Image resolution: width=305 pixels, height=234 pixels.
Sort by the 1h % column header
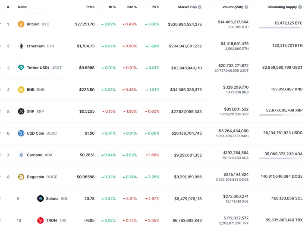(112, 7)
